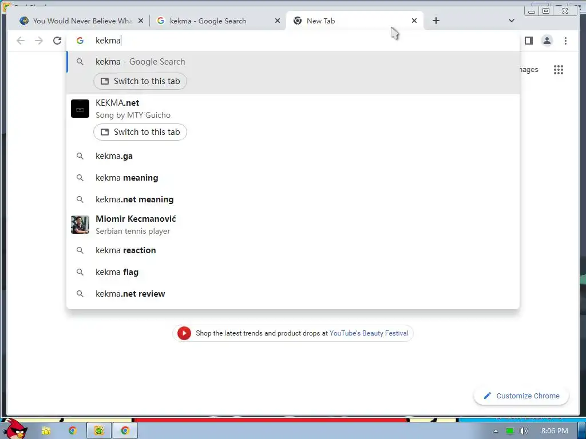
Task: Close the You Would Never Believe tab
Action: pyautogui.click(x=141, y=21)
